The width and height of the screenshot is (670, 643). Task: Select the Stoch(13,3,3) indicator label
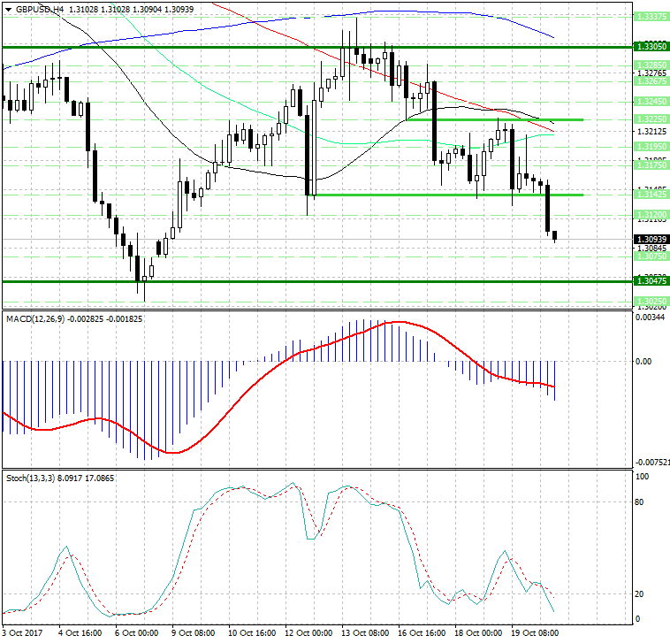[30, 478]
